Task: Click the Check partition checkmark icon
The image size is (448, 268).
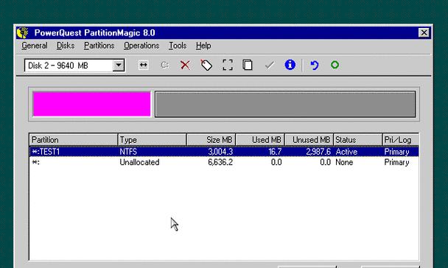Action: 269,65
